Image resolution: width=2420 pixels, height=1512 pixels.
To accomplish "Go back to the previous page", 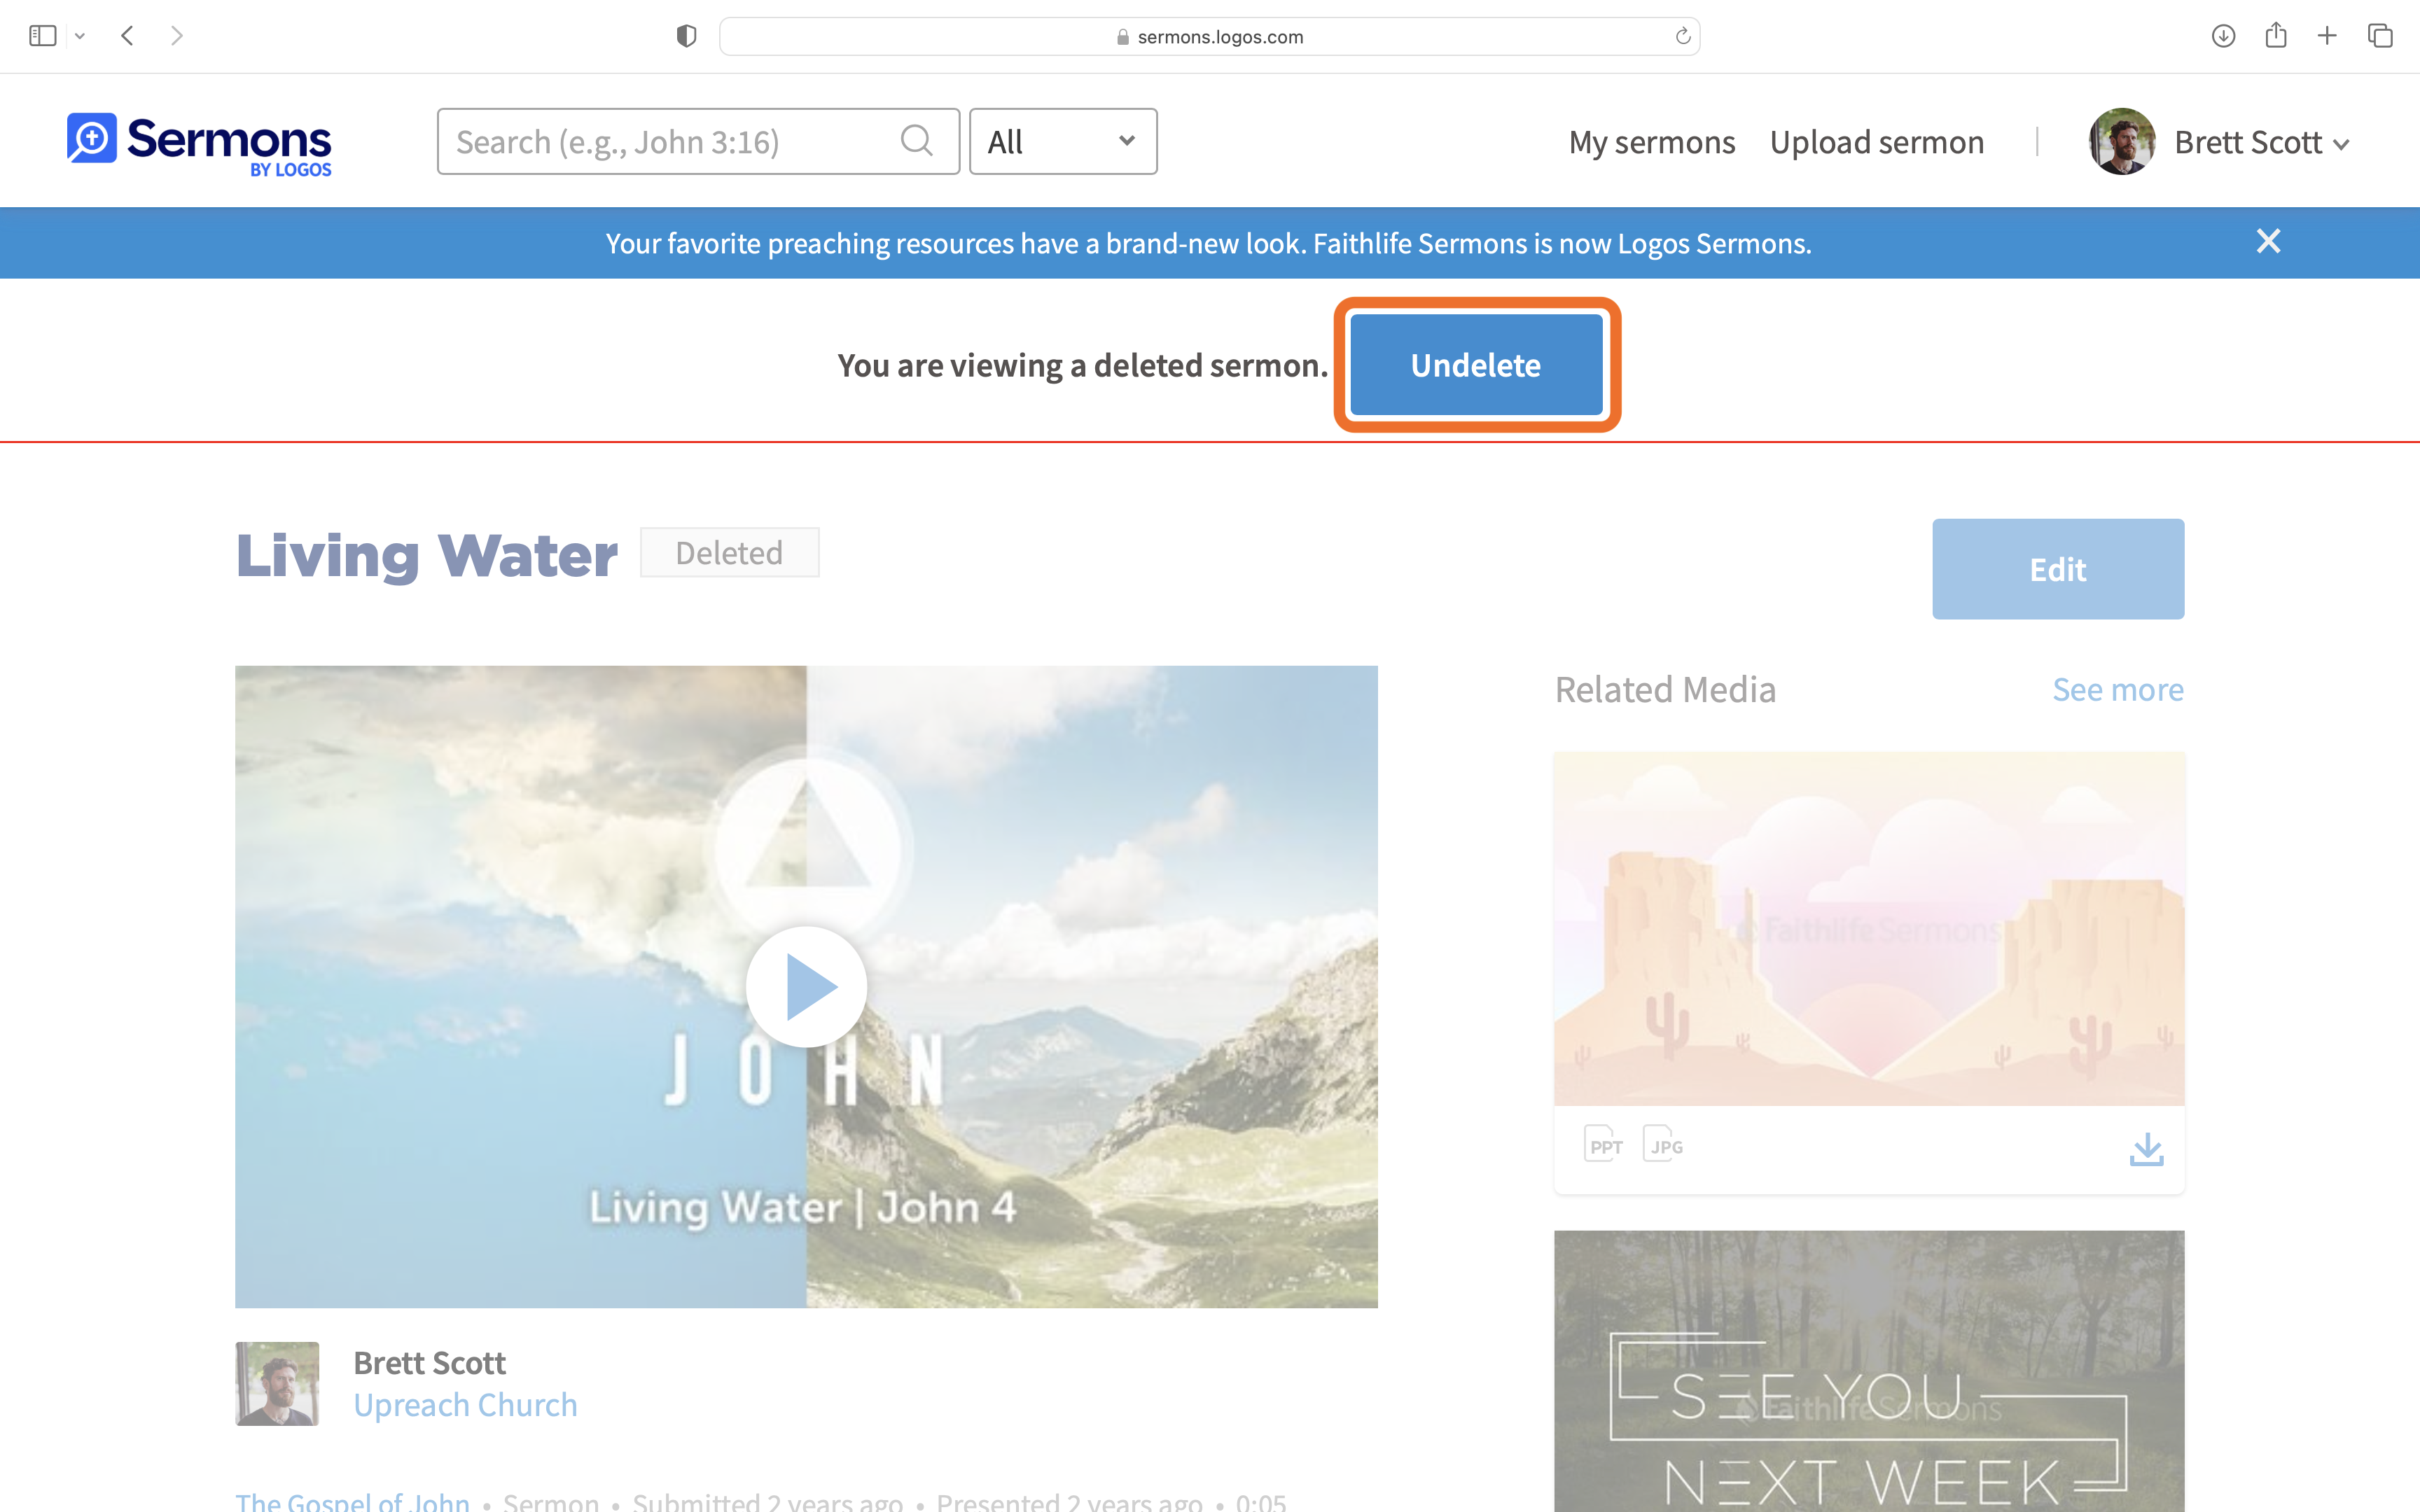I will point(127,36).
